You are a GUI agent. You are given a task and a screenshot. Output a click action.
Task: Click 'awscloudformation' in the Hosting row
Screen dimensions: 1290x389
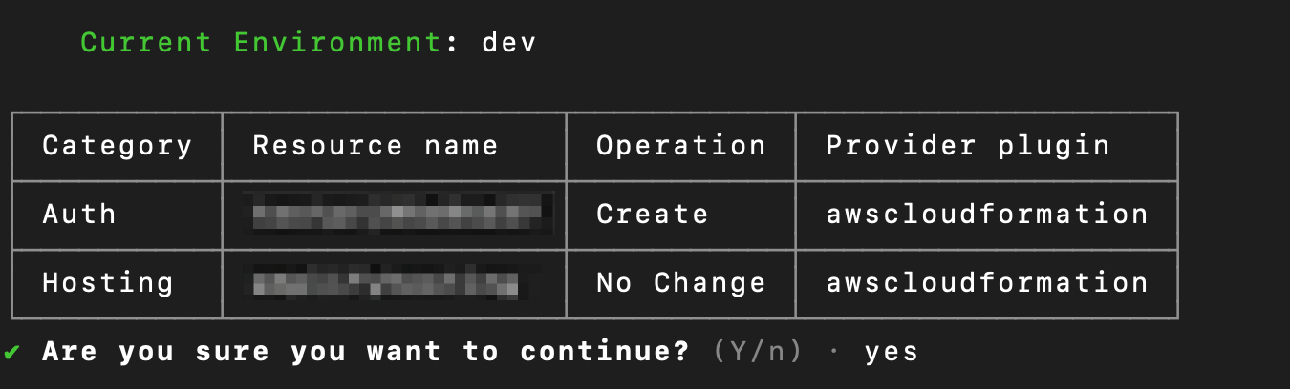(987, 283)
